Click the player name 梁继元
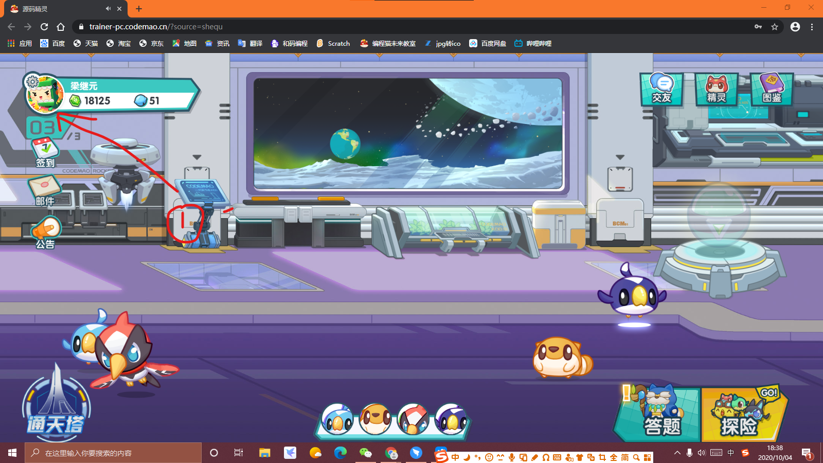The height and width of the screenshot is (463, 823). coord(84,86)
